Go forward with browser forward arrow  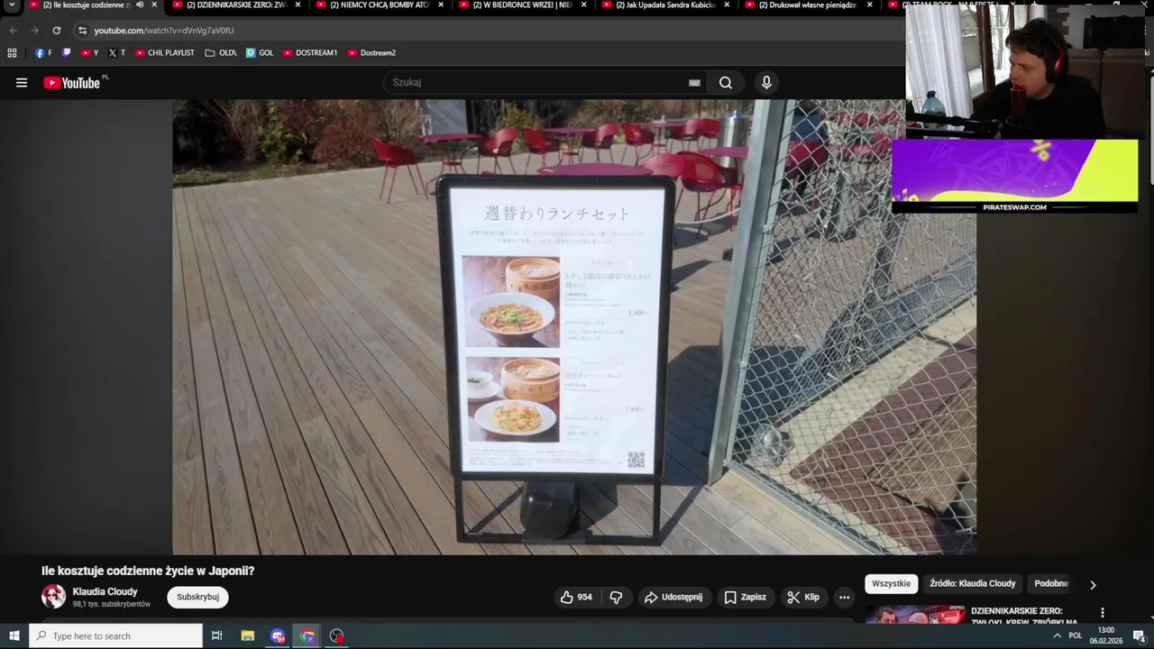point(34,30)
